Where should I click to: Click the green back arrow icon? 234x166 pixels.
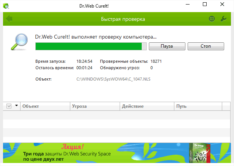(x=9, y=19)
